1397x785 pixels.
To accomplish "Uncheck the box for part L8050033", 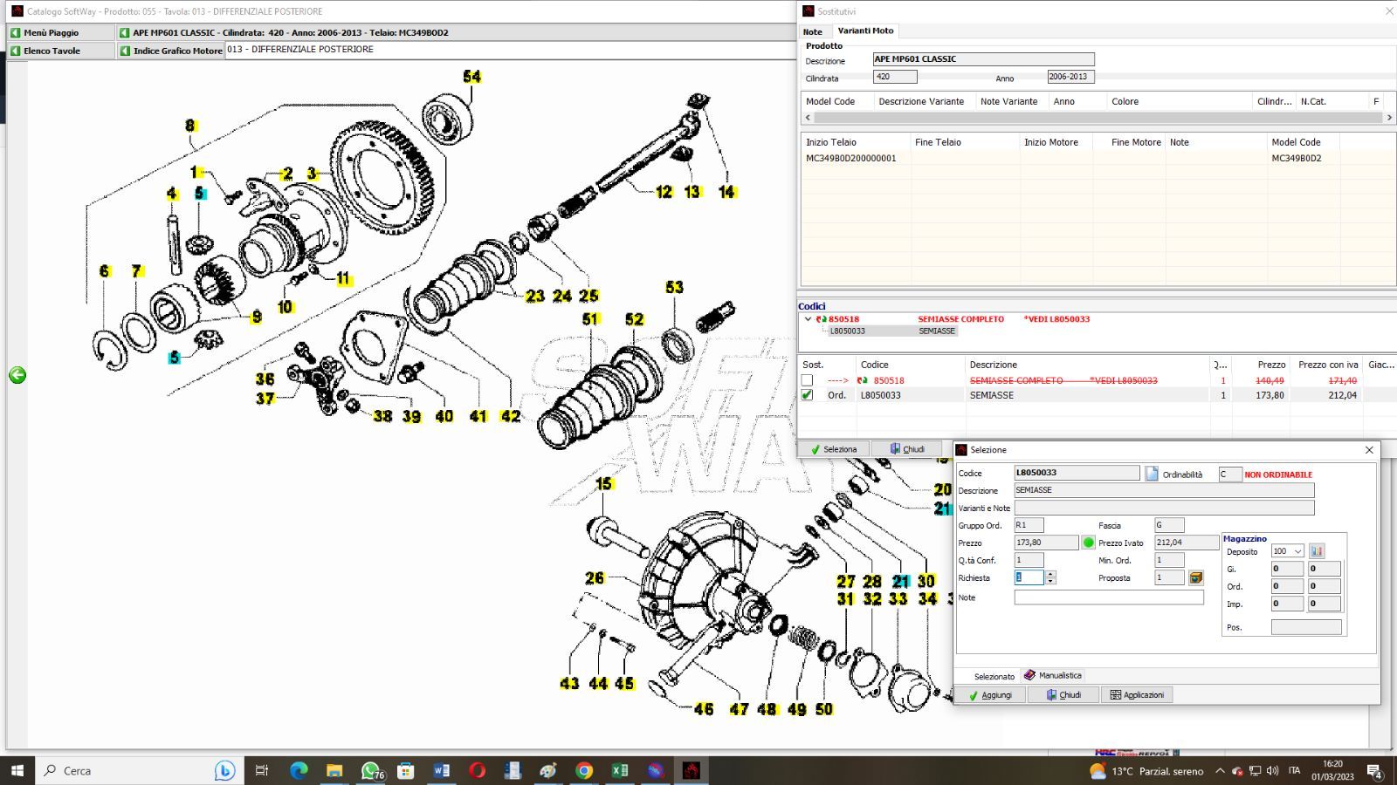I will click(x=807, y=395).
